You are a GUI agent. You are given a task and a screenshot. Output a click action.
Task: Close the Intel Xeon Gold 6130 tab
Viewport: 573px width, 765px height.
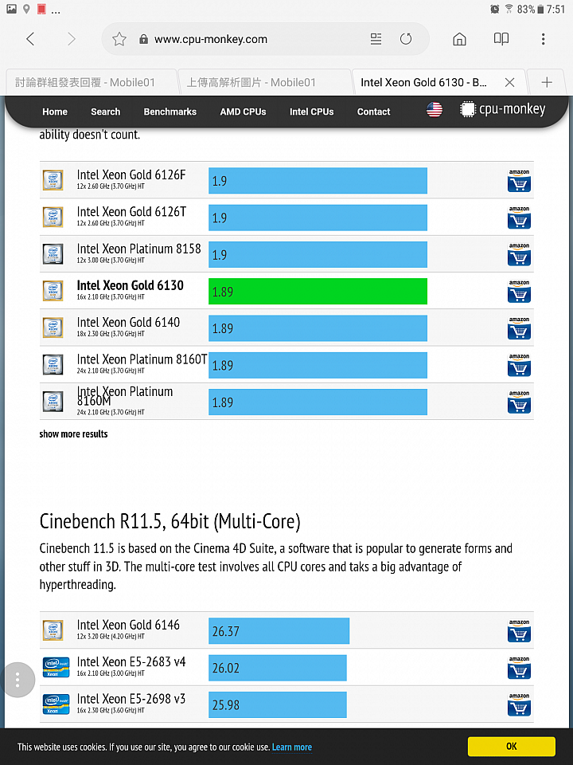[x=509, y=82]
